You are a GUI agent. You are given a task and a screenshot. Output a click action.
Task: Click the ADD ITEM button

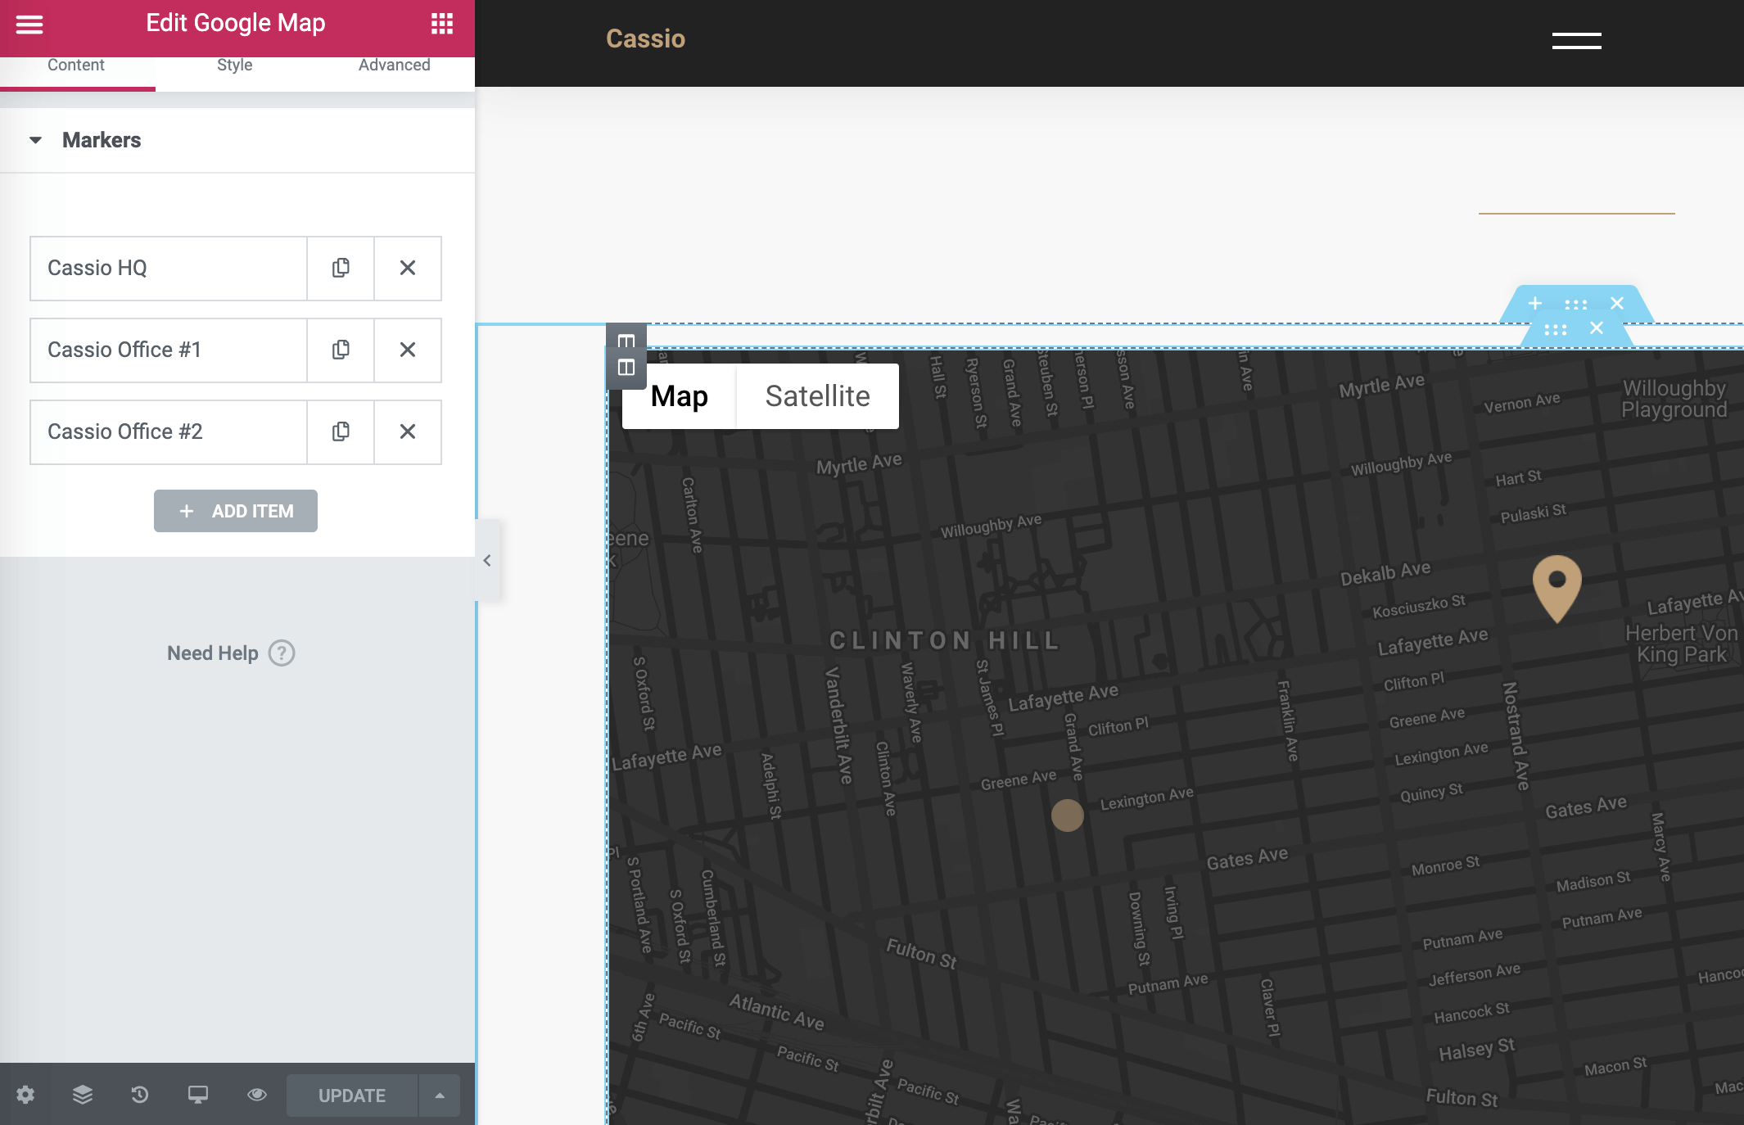coord(236,511)
